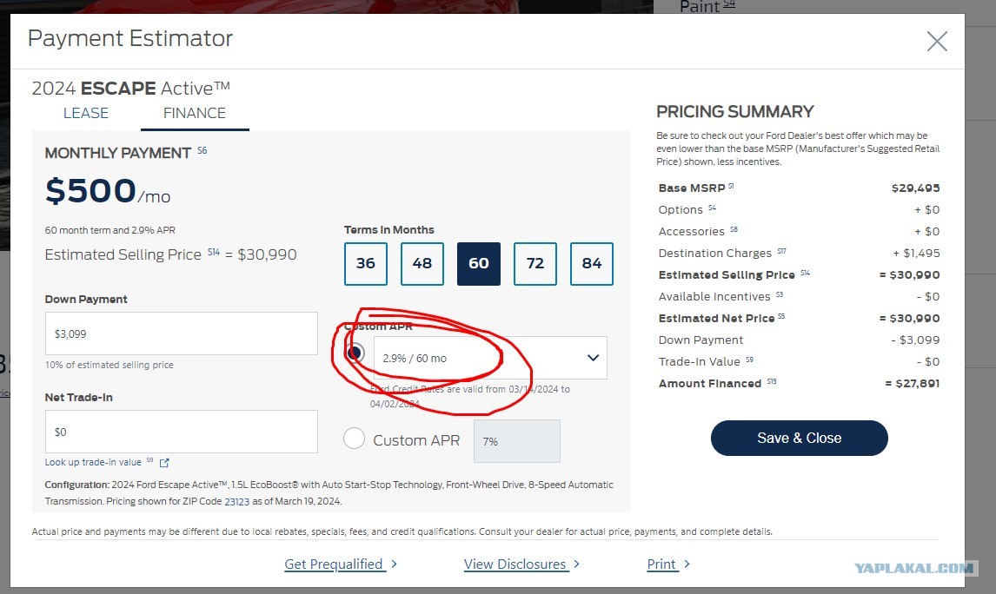996x594 pixels.
Task: Click the Save & Close button
Action: [799, 438]
